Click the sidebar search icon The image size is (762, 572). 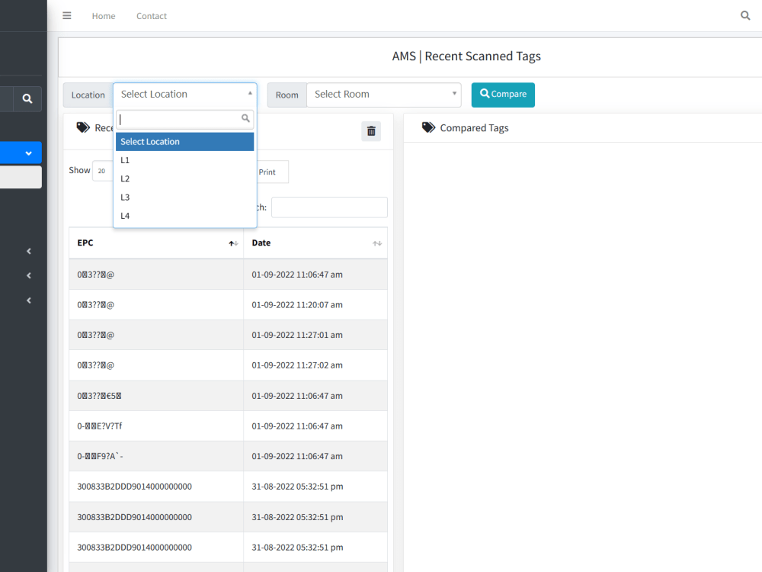(27, 98)
